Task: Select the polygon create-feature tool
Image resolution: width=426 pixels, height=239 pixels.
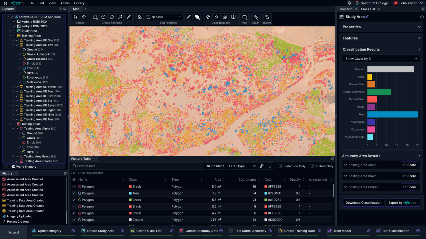Action: click(112, 17)
